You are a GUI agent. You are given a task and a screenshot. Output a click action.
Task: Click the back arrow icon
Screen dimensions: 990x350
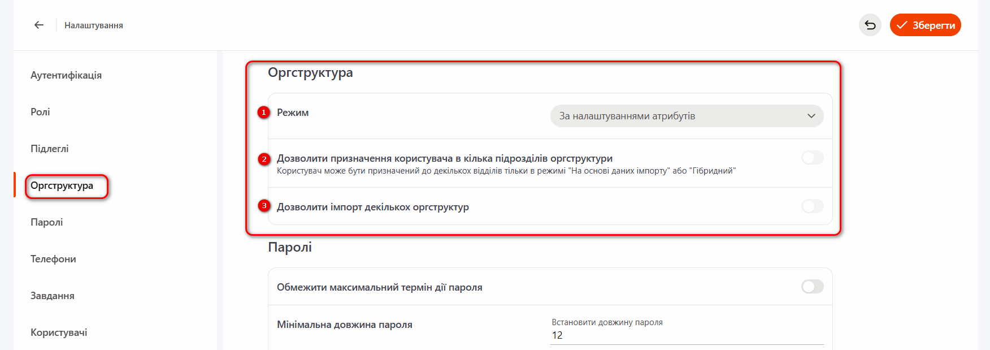[x=39, y=25]
